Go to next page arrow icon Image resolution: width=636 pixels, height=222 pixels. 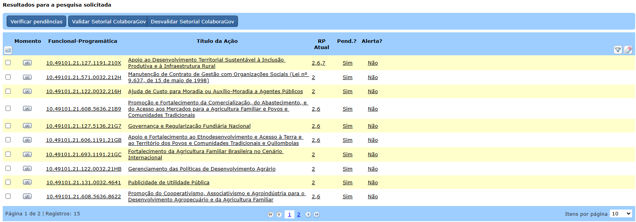coord(308,214)
